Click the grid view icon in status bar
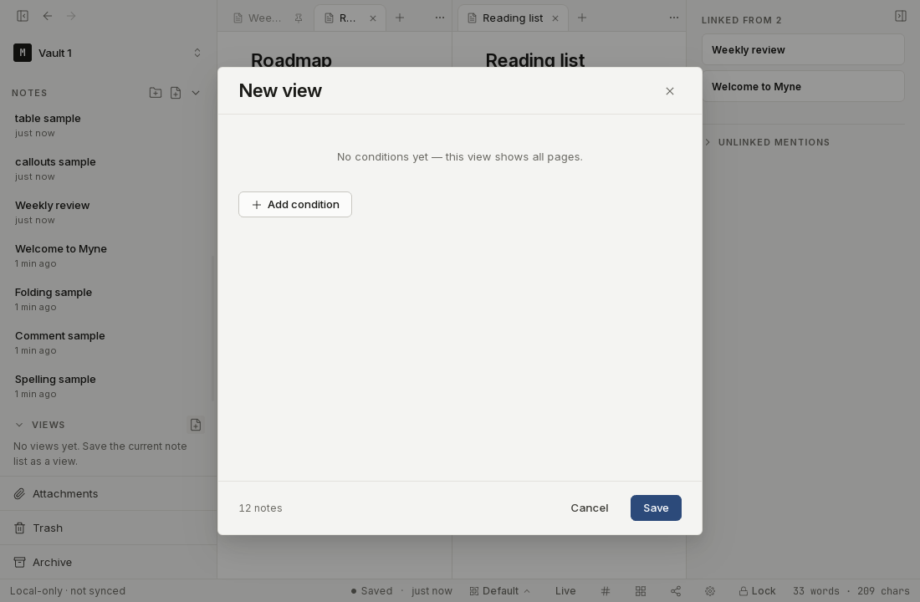 click(x=641, y=591)
